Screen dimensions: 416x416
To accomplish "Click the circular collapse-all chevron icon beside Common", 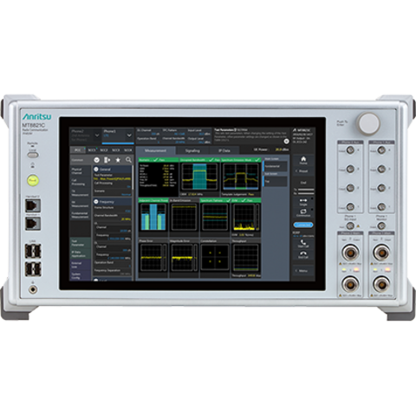I will click(97, 159).
